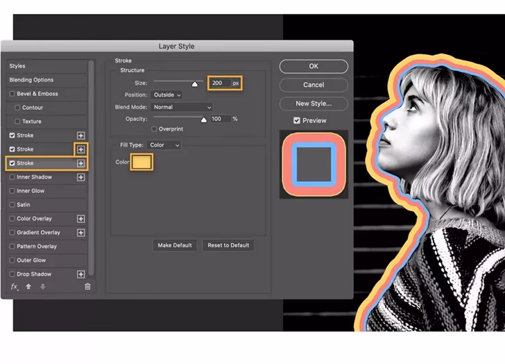Click the Opacity field showing 100
505x364 pixels.
tap(221, 119)
